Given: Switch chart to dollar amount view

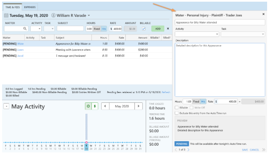Looking at the screenshot, I should click(95, 106).
